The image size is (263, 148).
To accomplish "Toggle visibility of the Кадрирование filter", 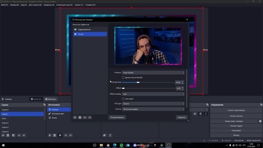I will point(75,29).
